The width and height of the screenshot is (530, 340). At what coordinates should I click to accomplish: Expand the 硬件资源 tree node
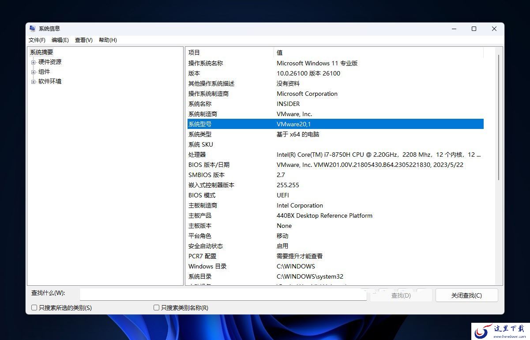(x=33, y=62)
